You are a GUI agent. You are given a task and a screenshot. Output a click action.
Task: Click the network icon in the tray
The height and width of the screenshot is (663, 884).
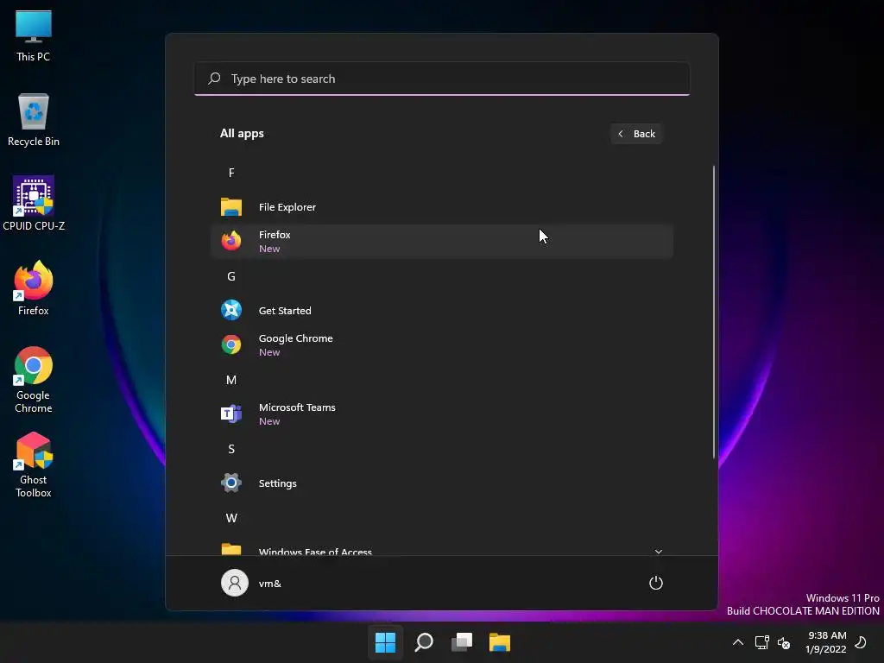[761, 642]
